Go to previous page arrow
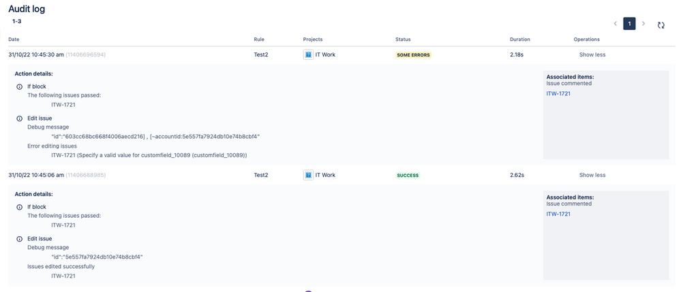This screenshot has width=681, height=292. [x=615, y=23]
